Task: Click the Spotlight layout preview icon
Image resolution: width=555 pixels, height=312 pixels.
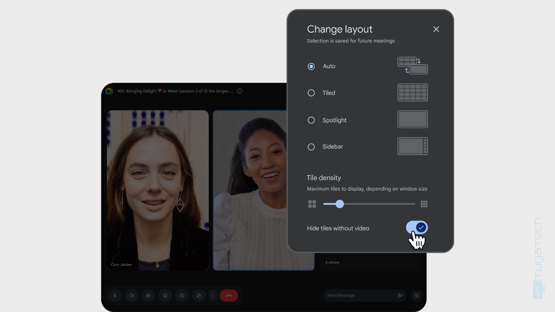Action: click(412, 119)
